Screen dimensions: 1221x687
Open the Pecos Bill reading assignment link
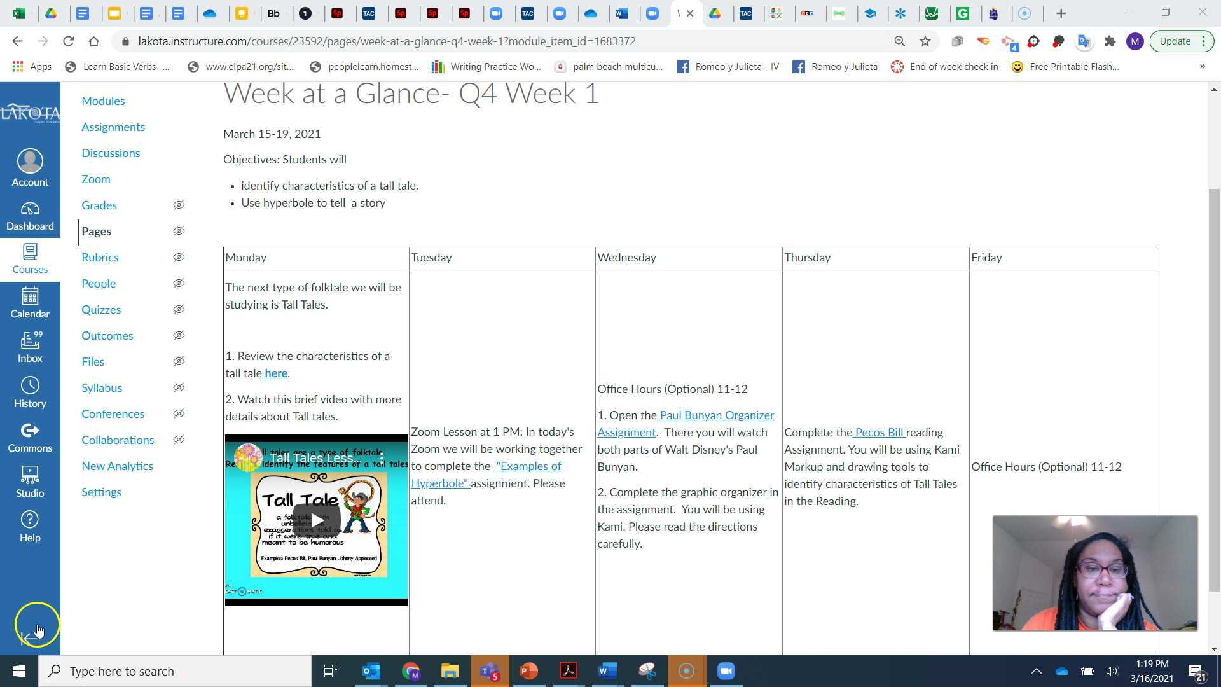coord(880,432)
